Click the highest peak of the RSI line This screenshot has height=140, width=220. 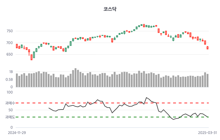[x=147, y=97]
